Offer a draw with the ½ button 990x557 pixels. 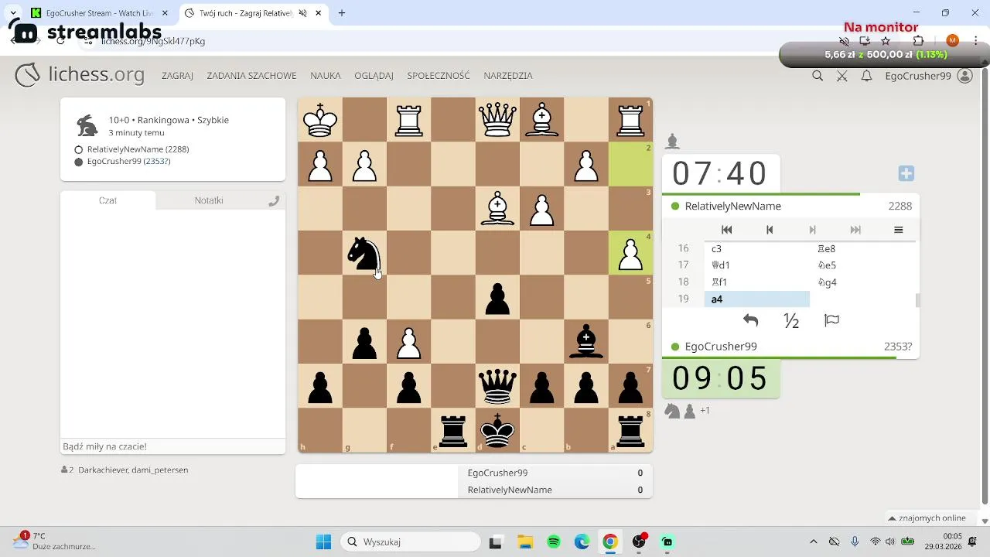791,320
